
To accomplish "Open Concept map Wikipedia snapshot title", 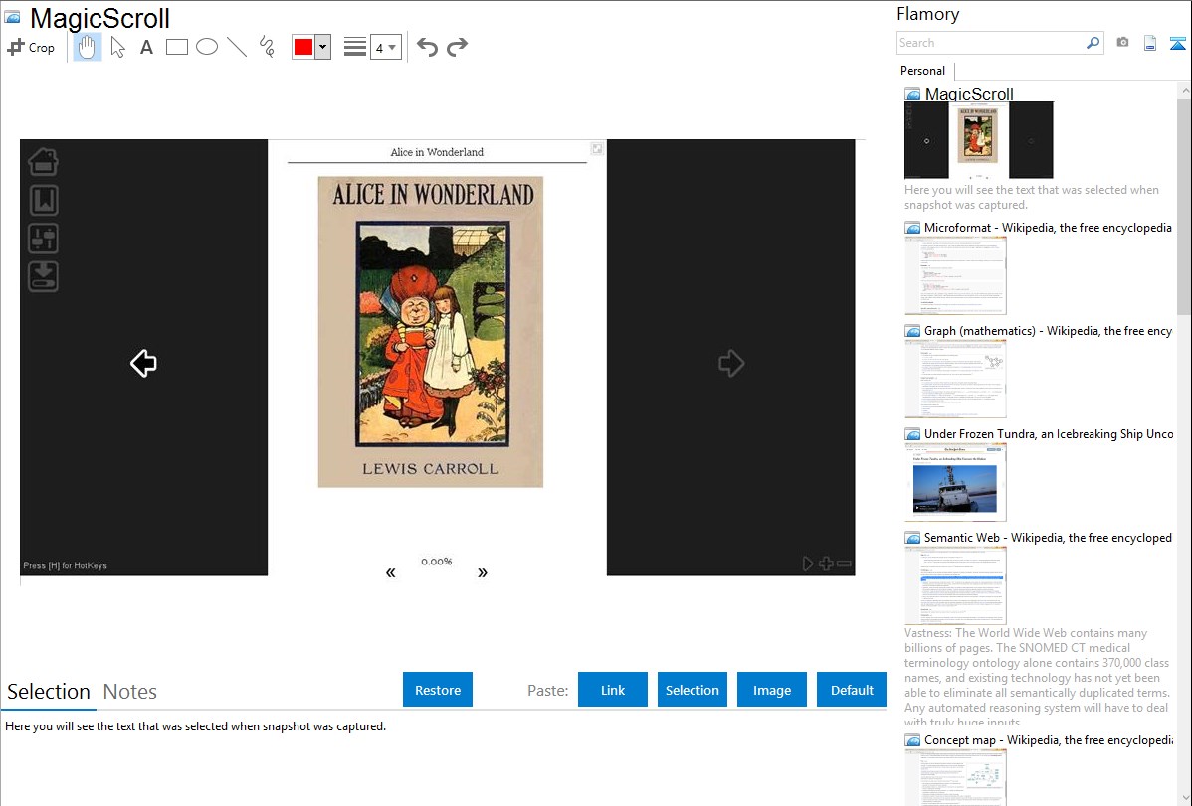I will point(1049,740).
